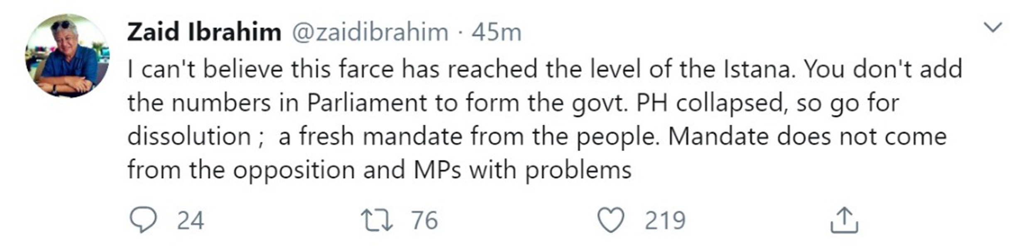Click the word dissolution in the tweet
1031x249 pixels.
tap(189, 136)
